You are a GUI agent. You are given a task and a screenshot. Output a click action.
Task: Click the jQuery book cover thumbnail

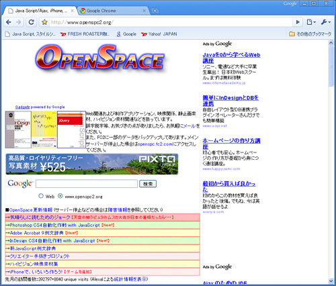(x=71, y=130)
